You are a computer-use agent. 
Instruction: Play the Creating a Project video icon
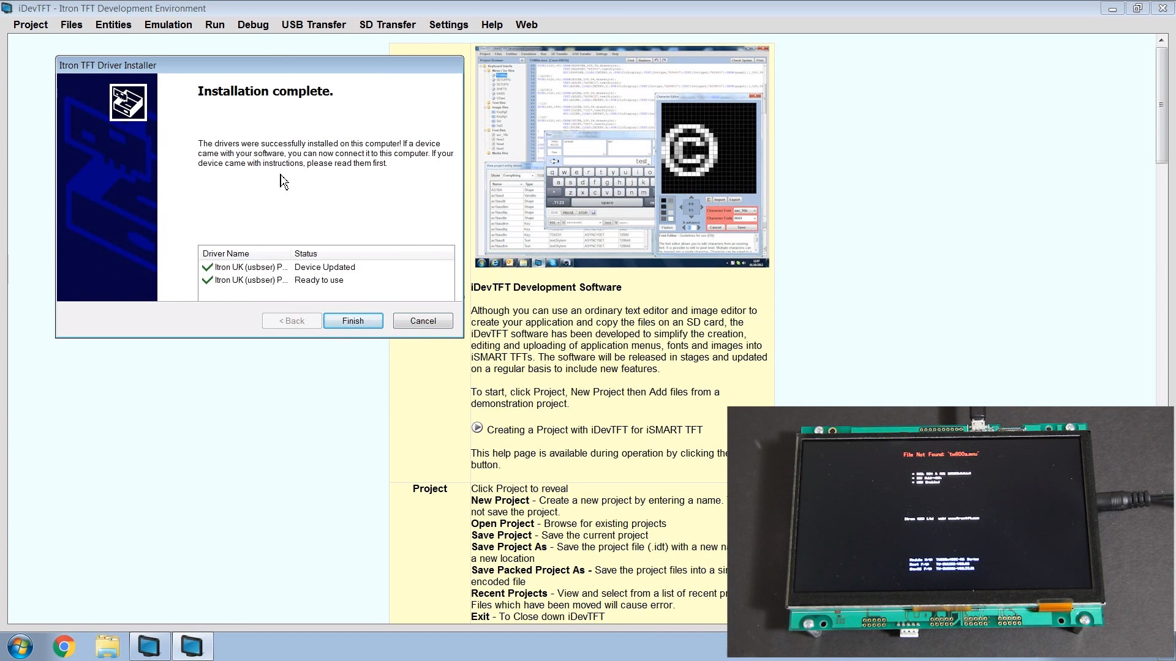[477, 428]
